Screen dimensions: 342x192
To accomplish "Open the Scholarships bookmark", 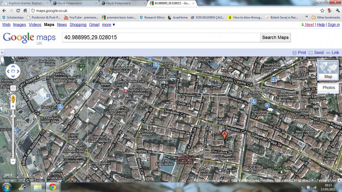I will (x=13, y=17).
